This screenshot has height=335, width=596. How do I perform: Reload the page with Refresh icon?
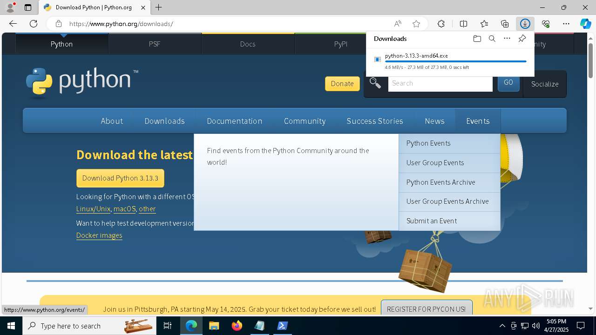coord(34,24)
